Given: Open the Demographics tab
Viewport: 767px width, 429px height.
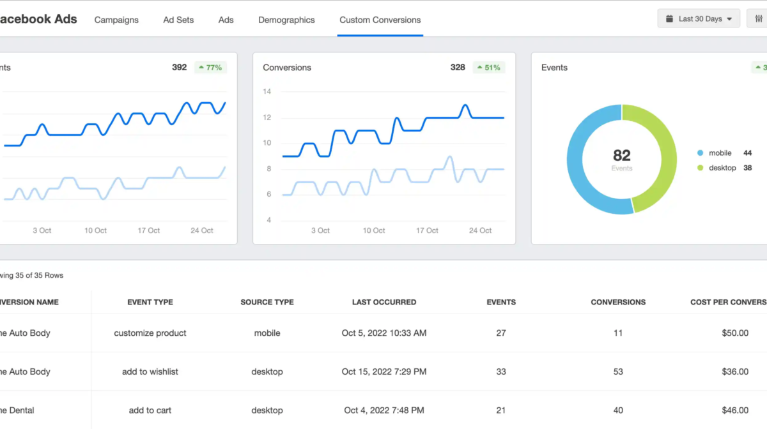Looking at the screenshot, I should pyautogui.click(x=286, y=20).
